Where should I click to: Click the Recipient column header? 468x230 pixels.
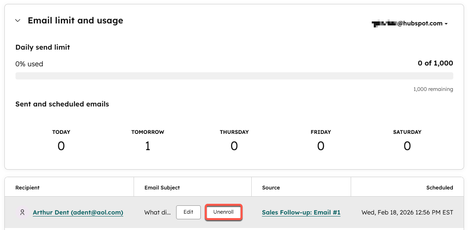click(27, 187)
